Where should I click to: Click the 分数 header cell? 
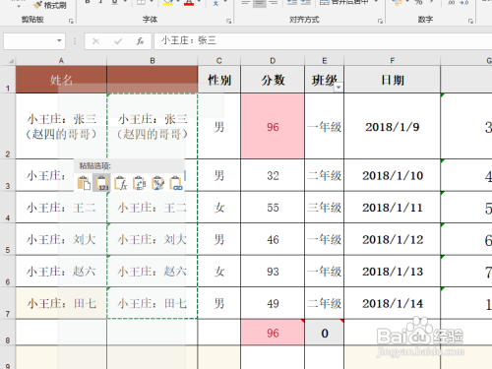[273, 80]
